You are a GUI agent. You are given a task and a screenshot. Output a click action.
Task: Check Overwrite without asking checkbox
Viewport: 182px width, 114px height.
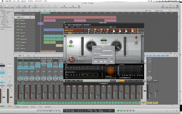112,59
